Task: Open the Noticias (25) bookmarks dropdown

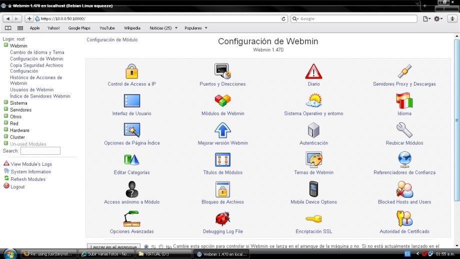Action: (x=163, y=28)
